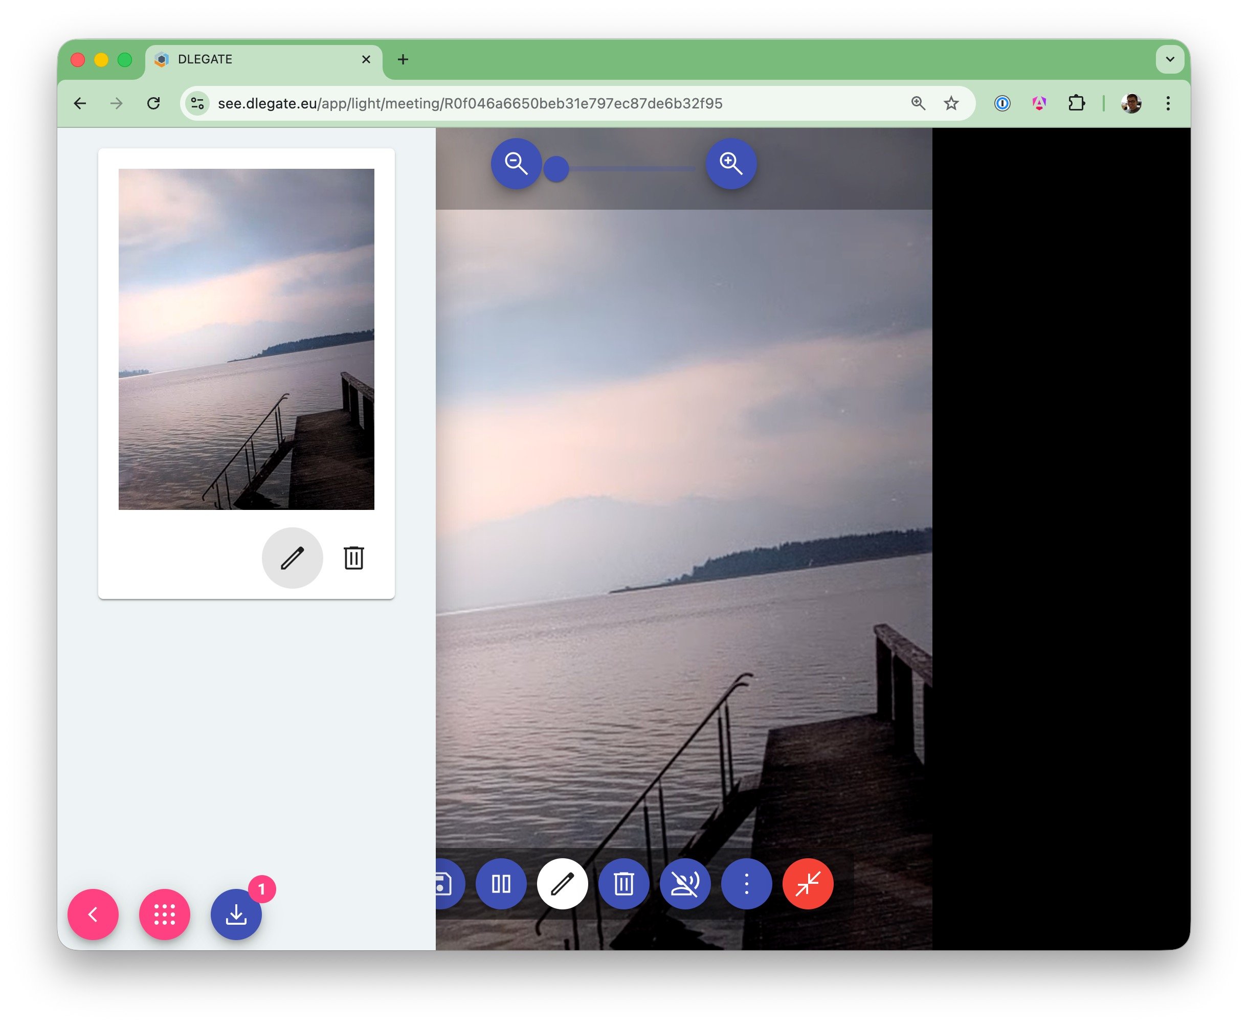The width and height of the screenshot is (1248, 1026).
Task: Disable the pen tool to stop annotating
Action: (x=563, y=883)
